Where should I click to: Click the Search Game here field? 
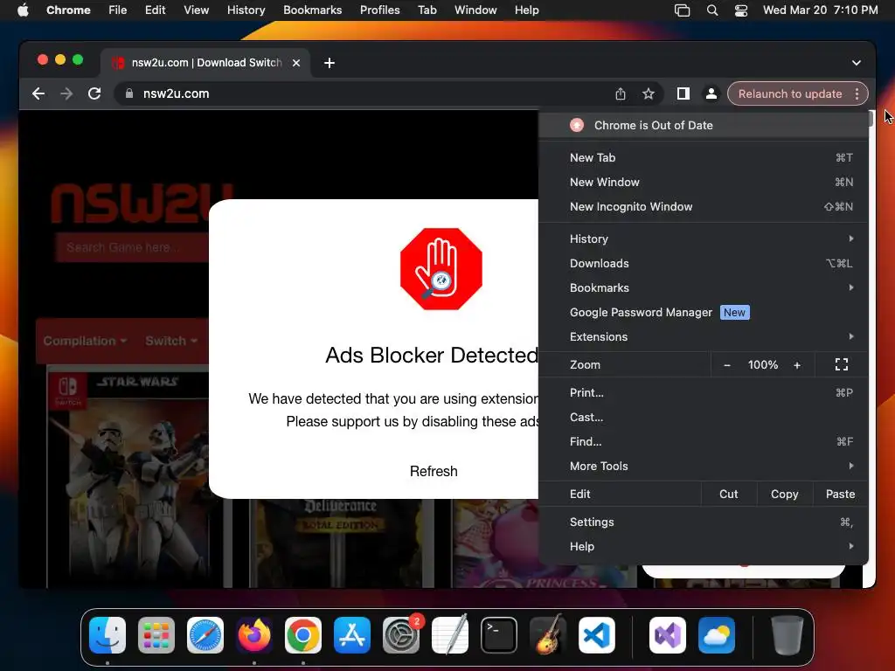pyautogui.click(x=133, y=247)
